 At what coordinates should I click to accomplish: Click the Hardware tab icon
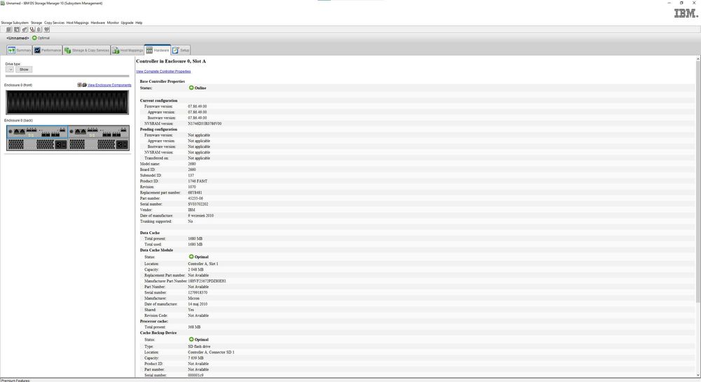(149, 50)
